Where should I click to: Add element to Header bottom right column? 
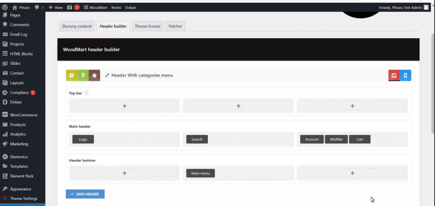[352, 173]
